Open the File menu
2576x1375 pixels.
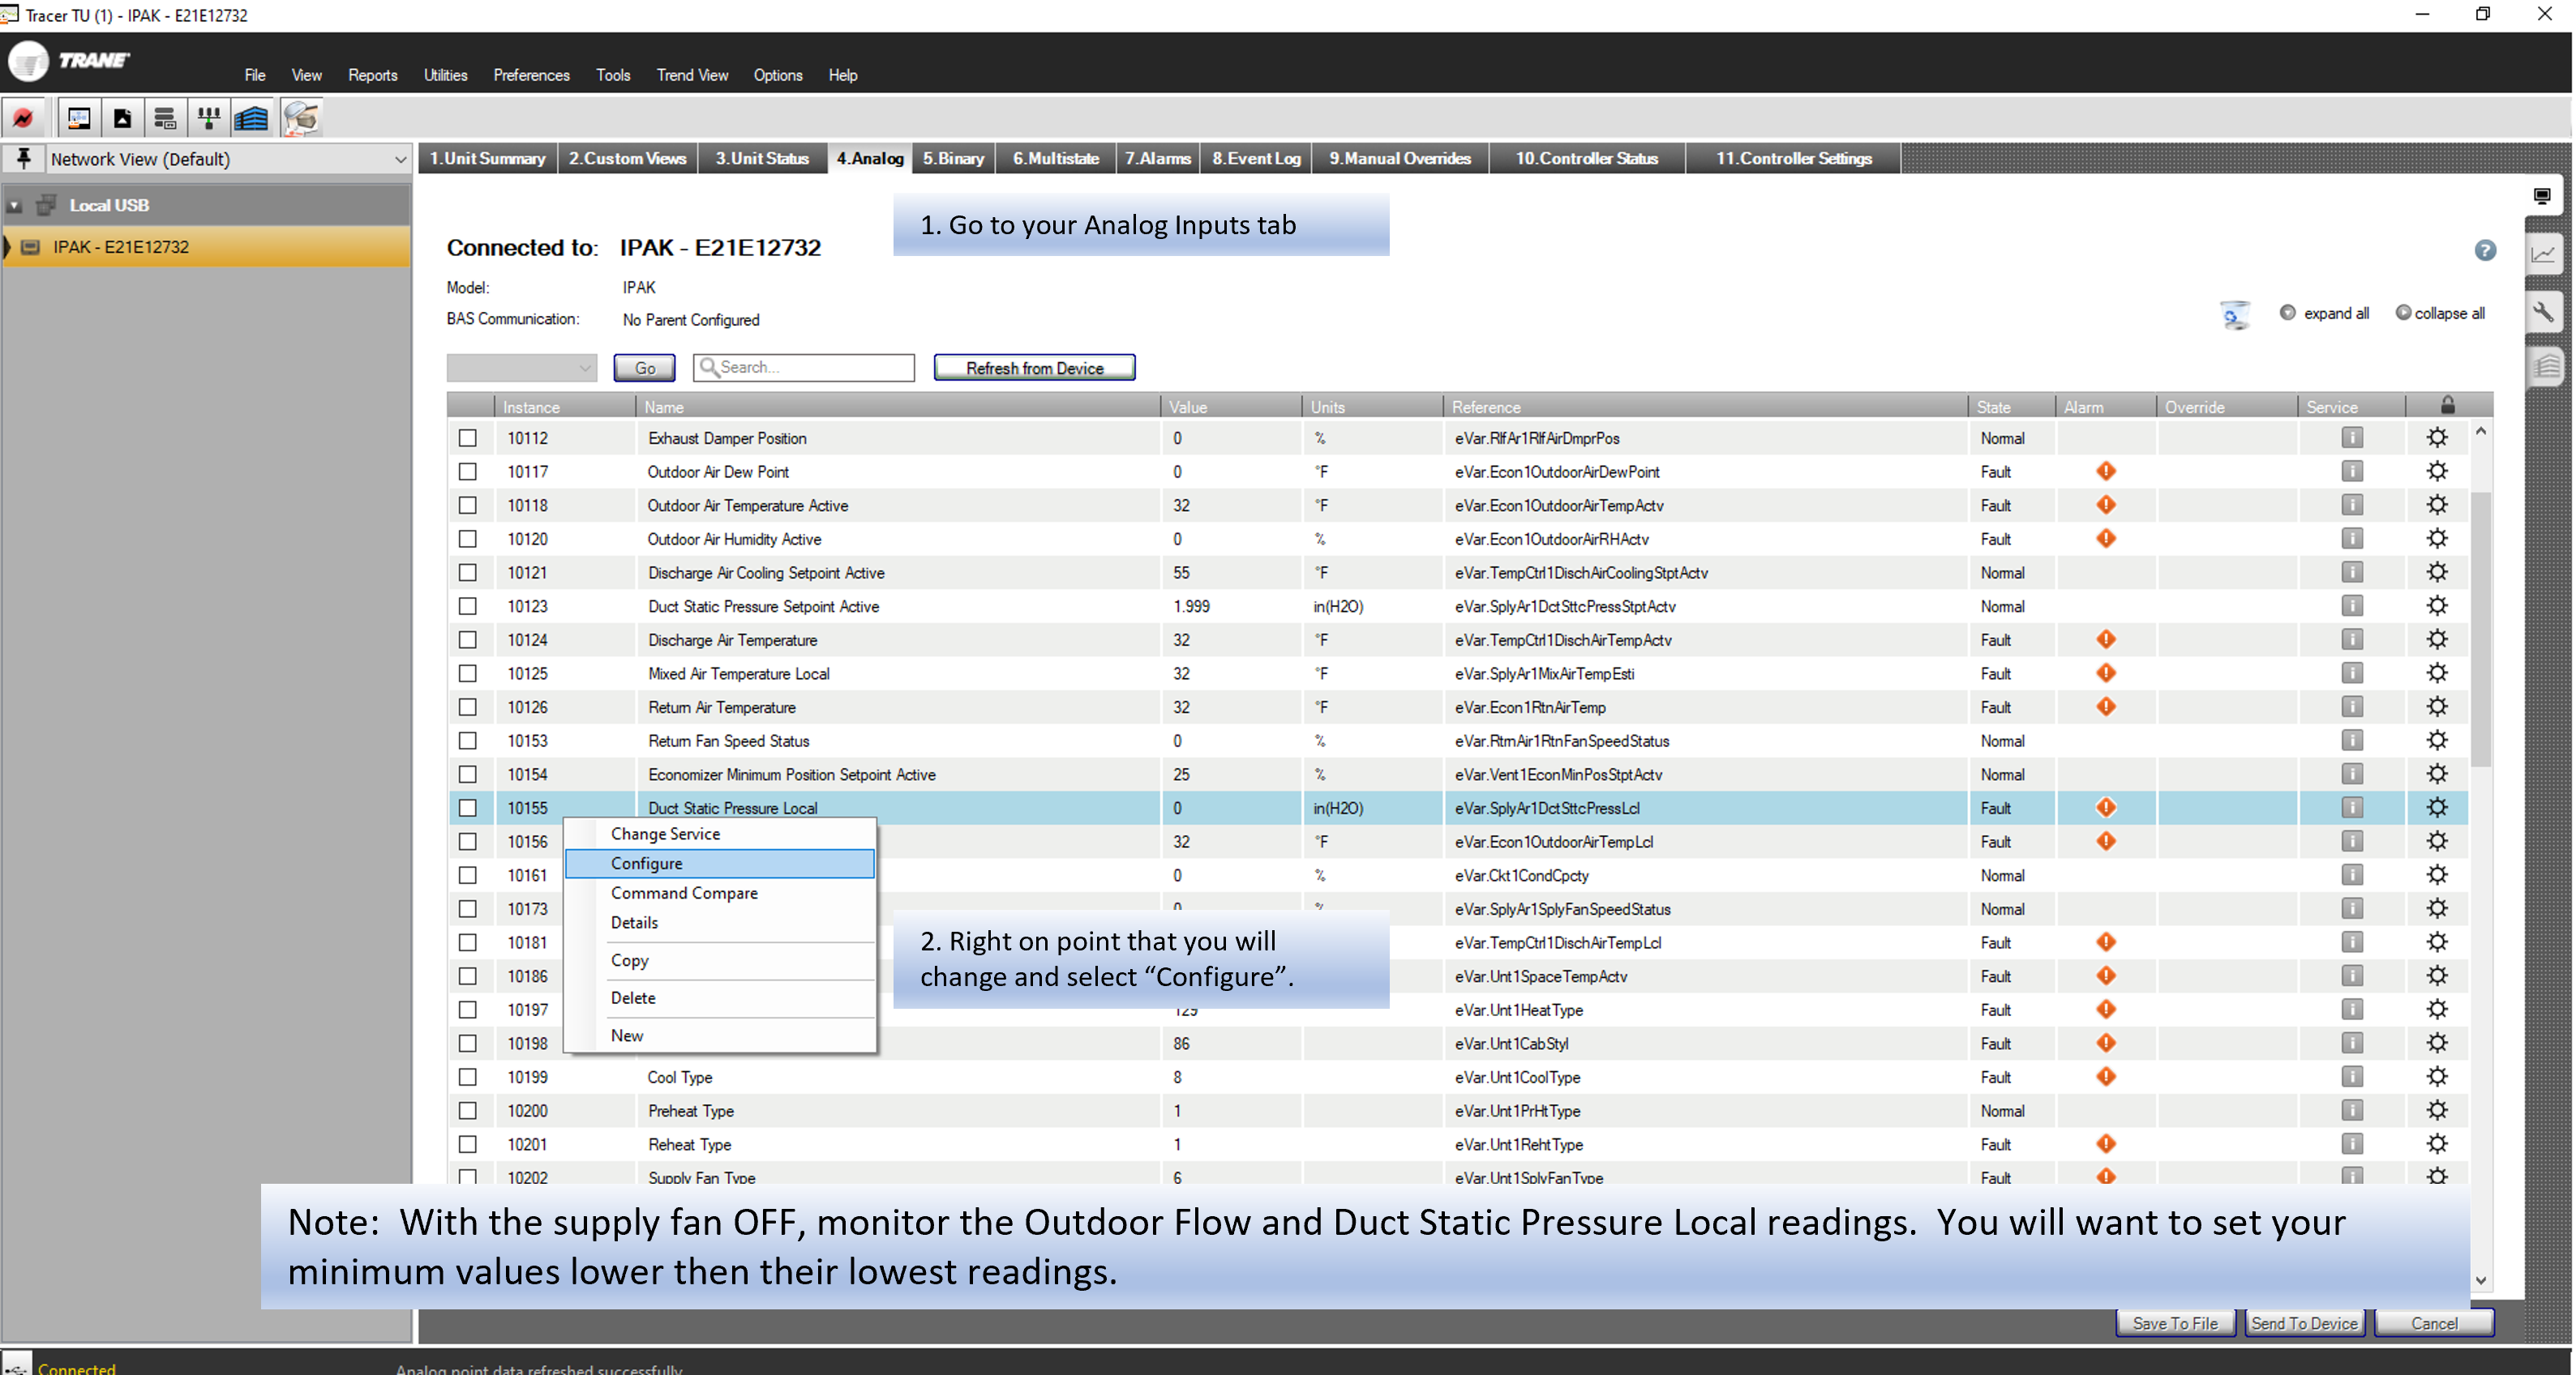(255, 75)
